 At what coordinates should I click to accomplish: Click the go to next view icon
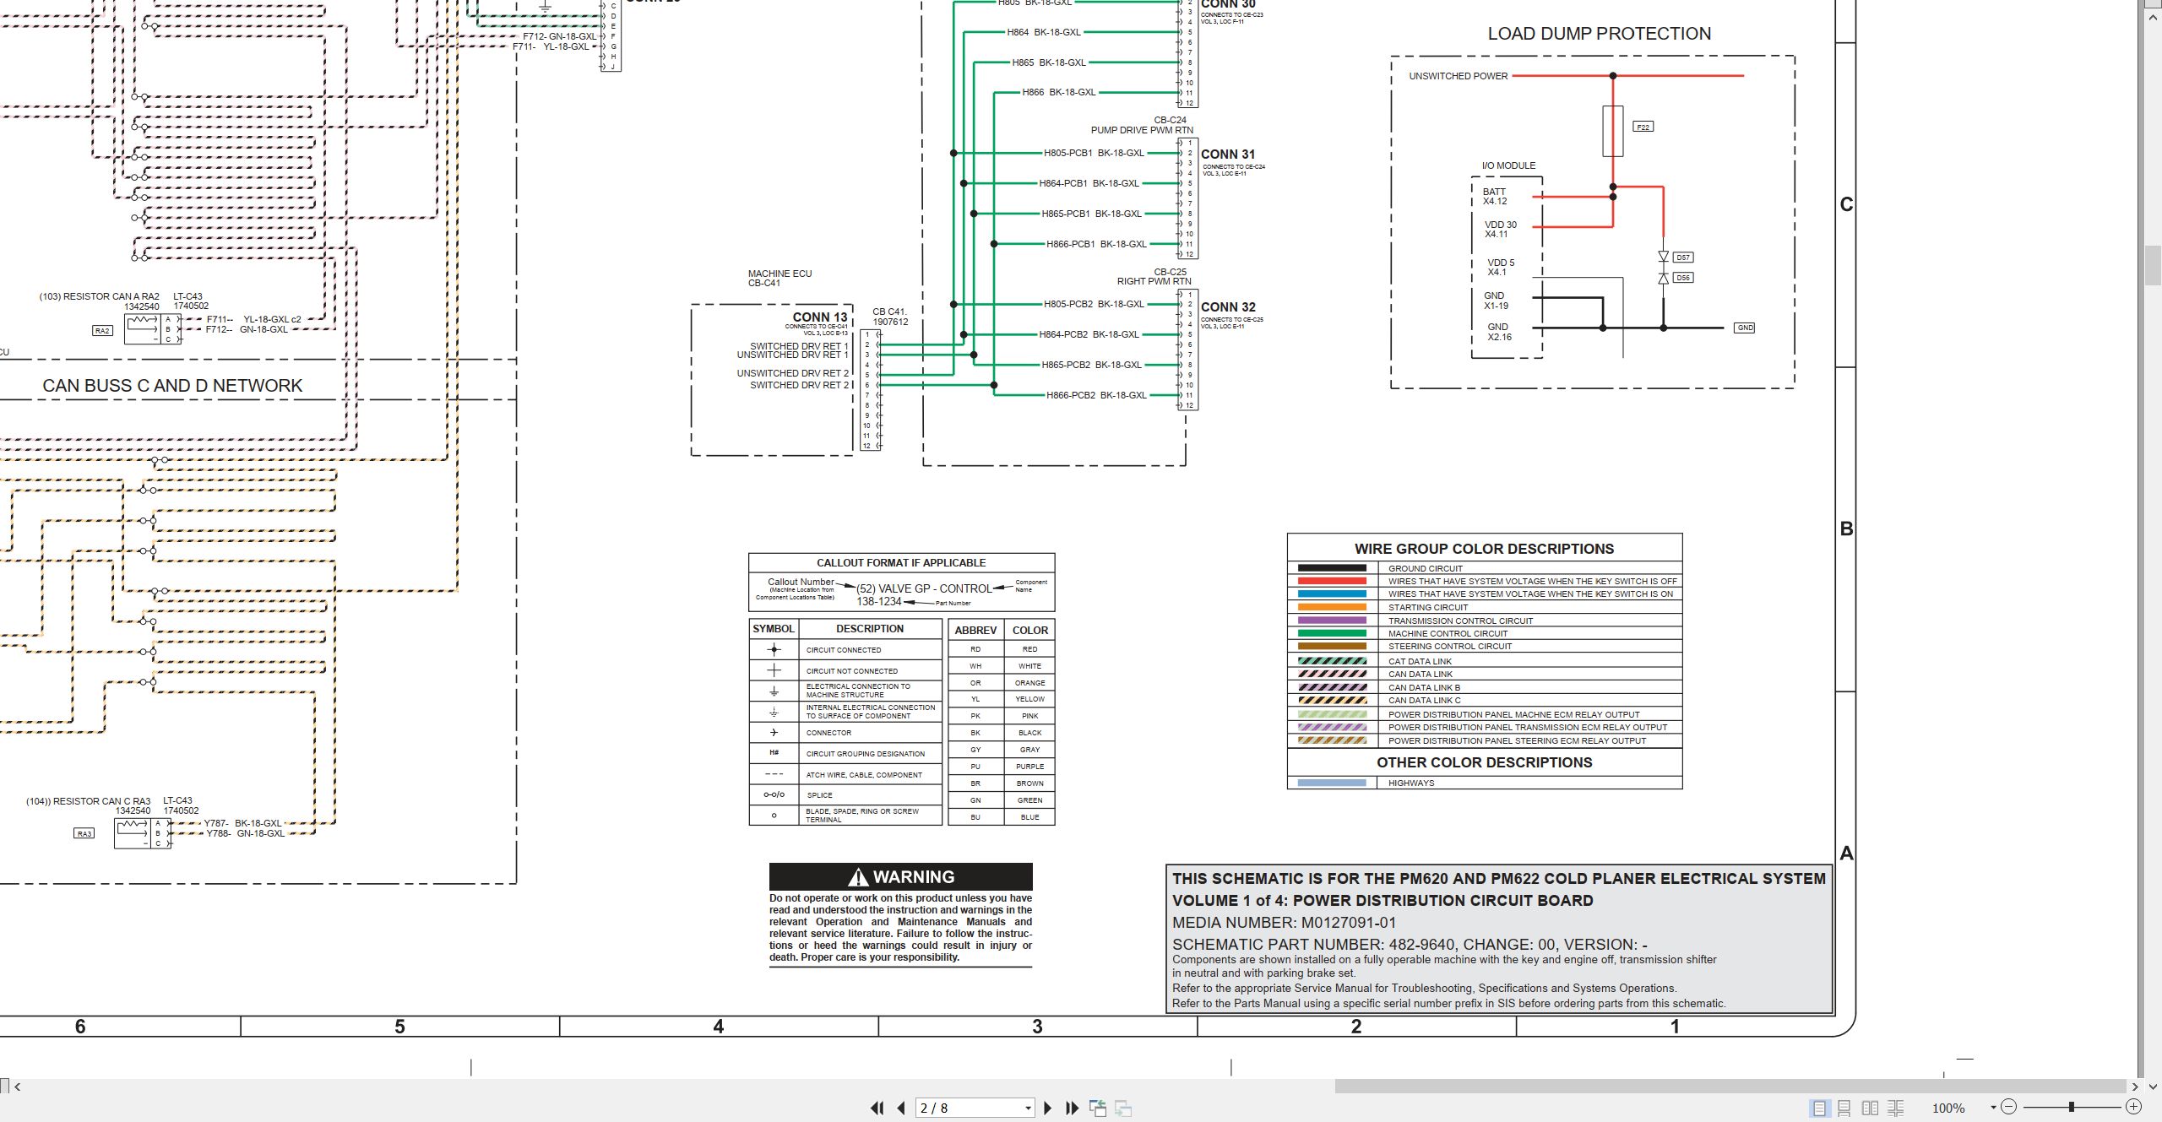point(1123,1108)
